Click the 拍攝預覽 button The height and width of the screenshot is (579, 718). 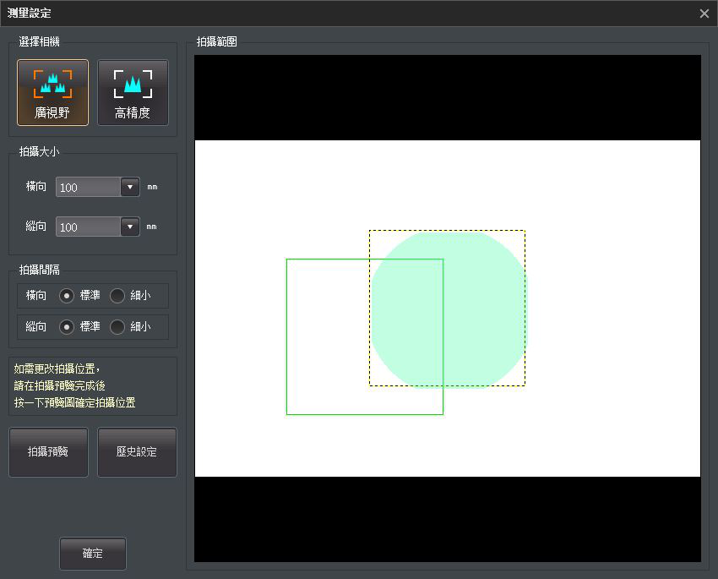point(48,452)
